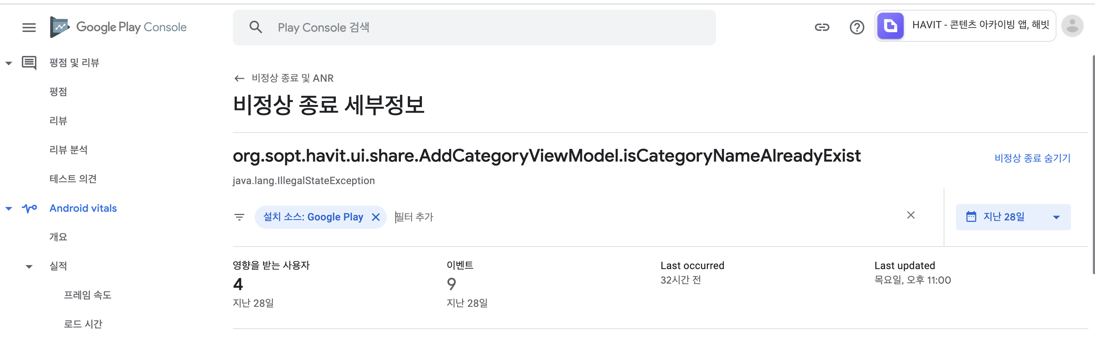Image resolution: width=1095 pixels, height=337 pixels.
Task: Open the 테스트 의견 page
Action: (73, 179)
